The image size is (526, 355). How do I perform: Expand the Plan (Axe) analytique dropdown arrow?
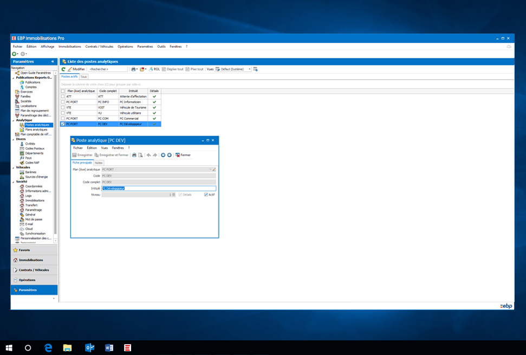(x=210, y=170)
